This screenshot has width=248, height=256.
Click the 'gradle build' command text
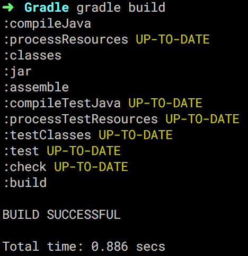coord(121,7)
